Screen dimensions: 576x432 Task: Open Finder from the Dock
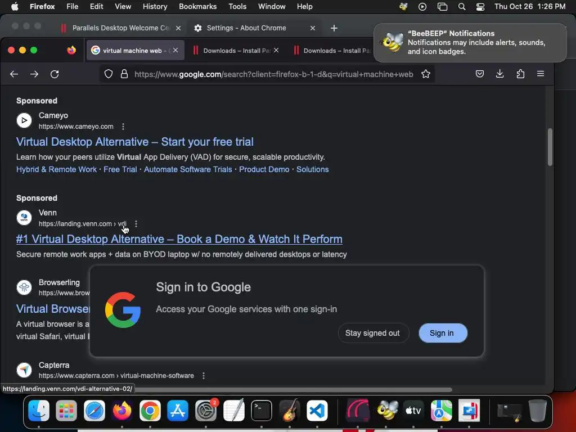pyautogui.click(x=39, y=410)
